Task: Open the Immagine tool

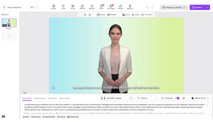Action: [x=111, y=7]
